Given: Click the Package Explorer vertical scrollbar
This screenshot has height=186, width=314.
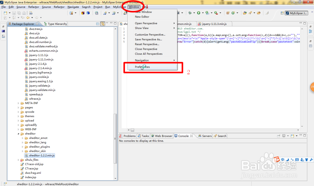Looking at the screenshot, I should 115,138.
